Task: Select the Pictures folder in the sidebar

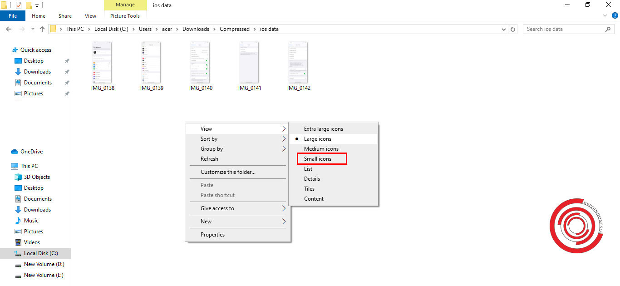Action: tap(33, 93)
